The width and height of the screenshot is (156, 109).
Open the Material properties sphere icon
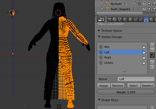(151, 19)
